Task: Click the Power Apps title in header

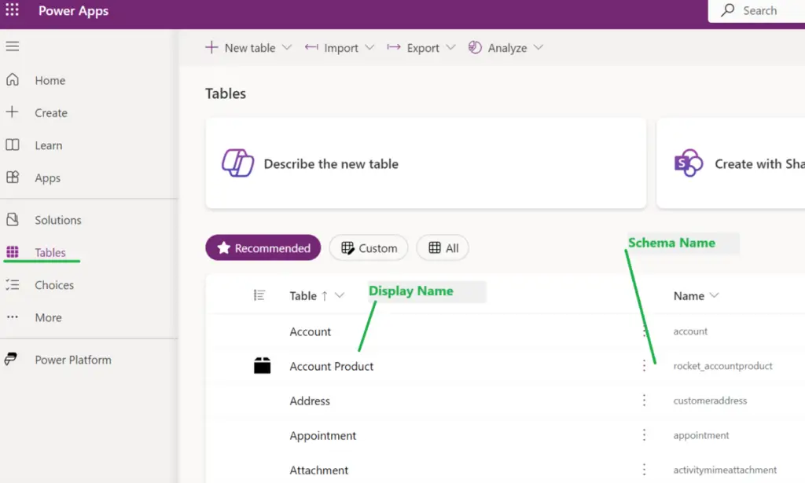Action: (x=73, y=11)
